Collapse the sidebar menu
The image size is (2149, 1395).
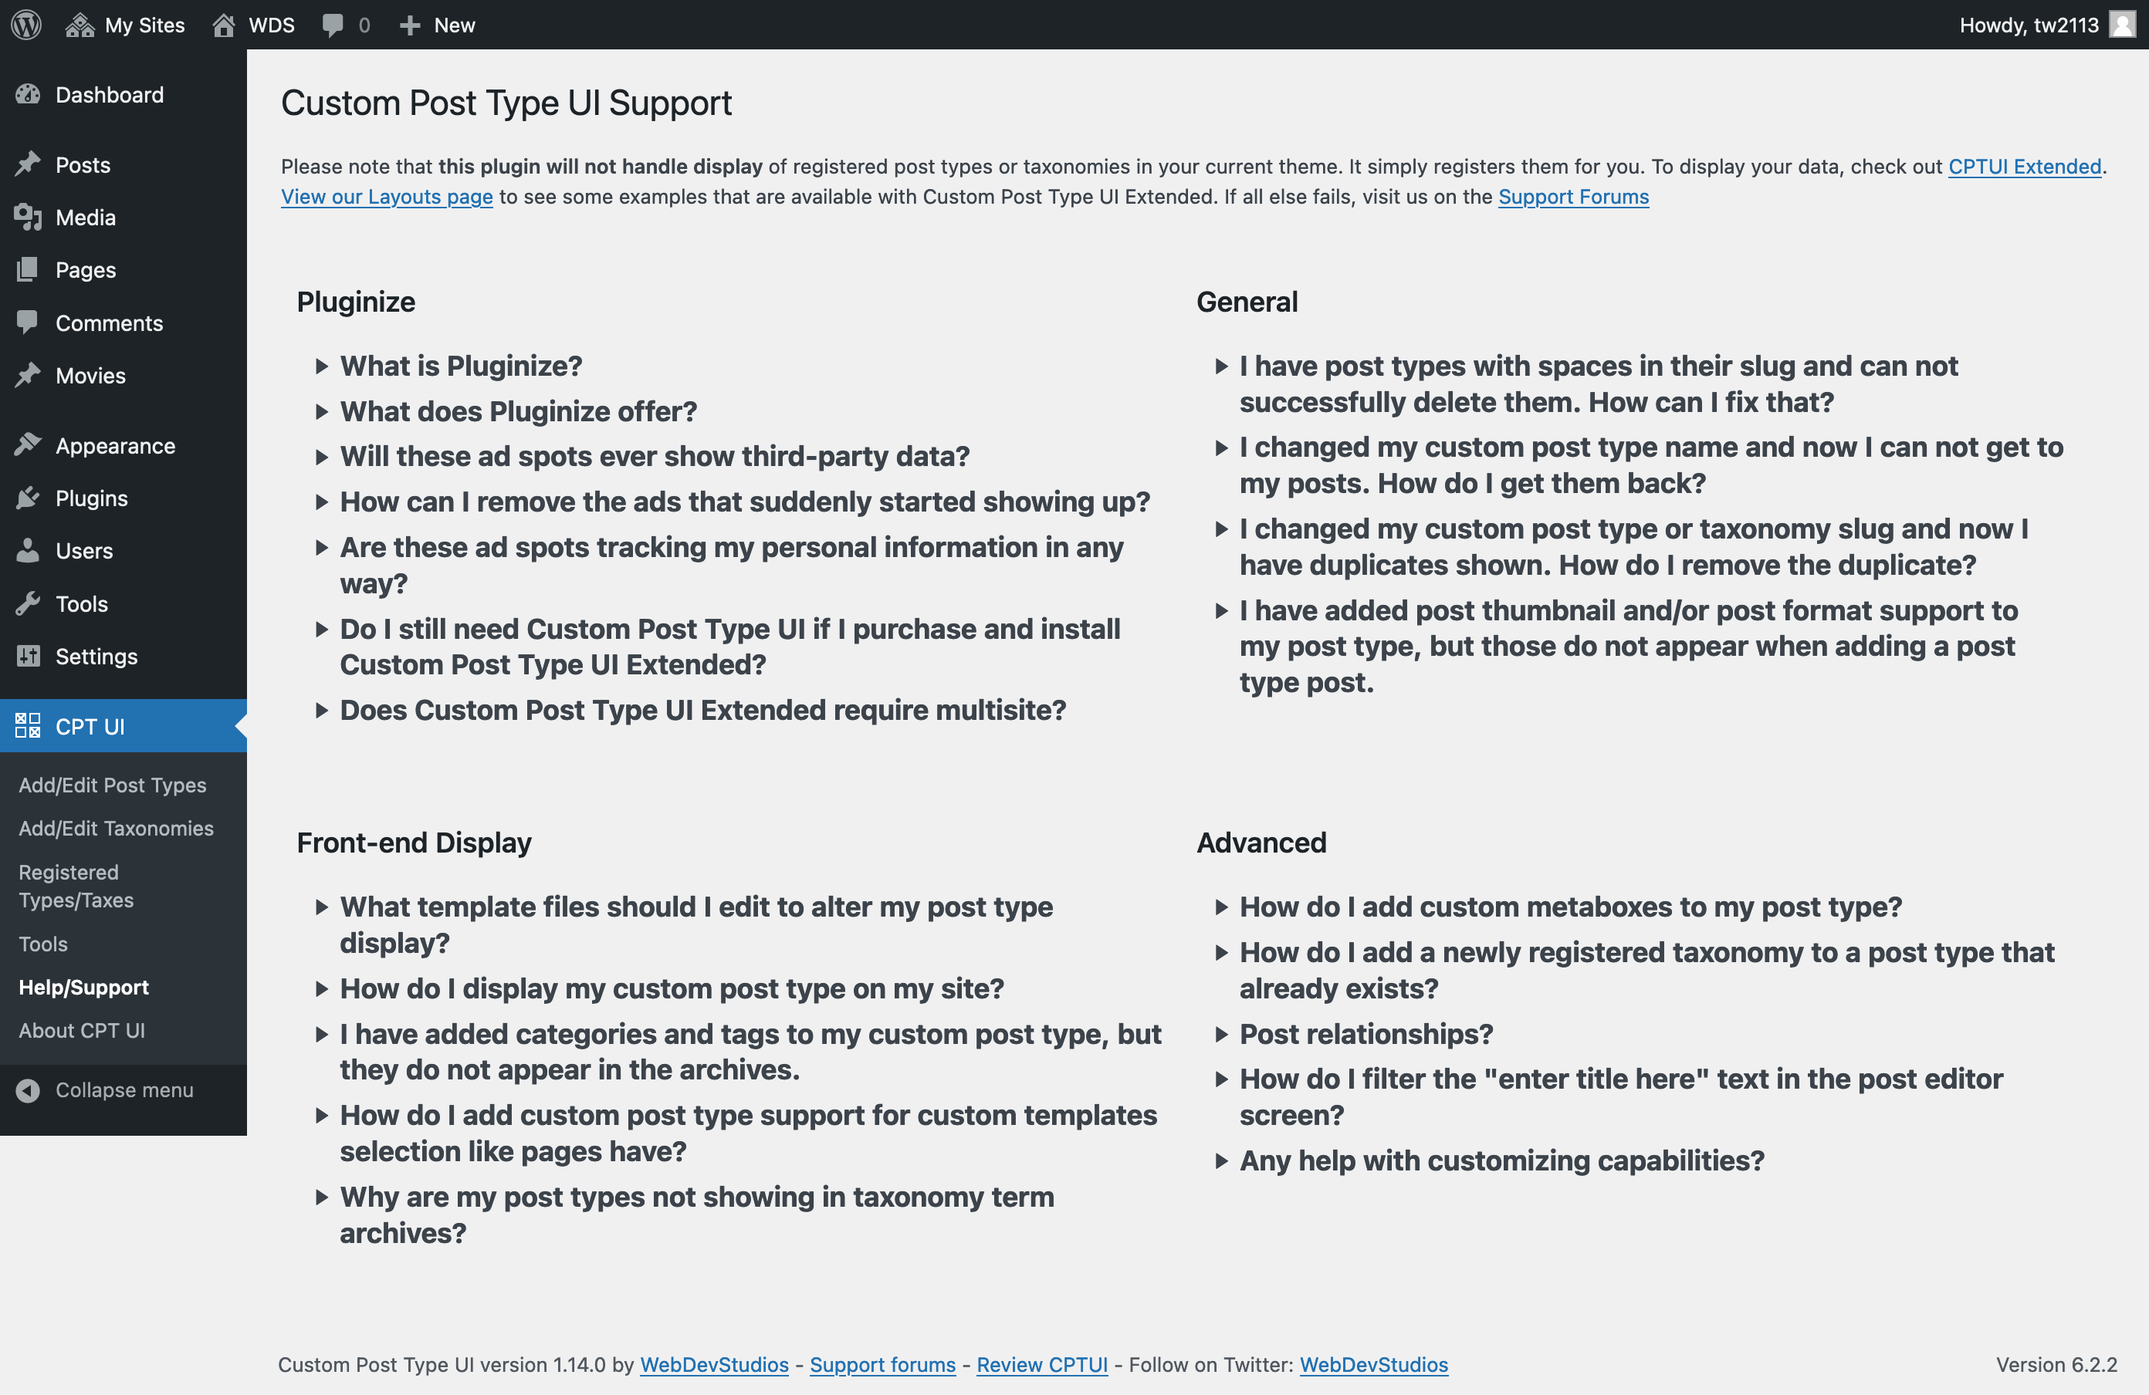pyautogui.click(x=124, y=1089)
